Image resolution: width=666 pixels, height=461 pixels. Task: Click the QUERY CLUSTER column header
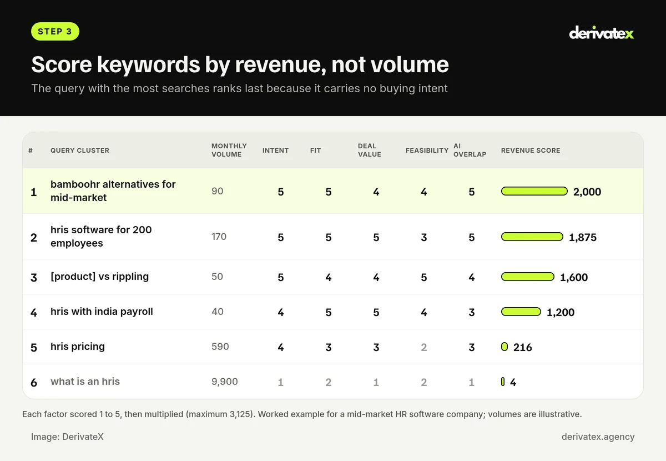[80, 151]
